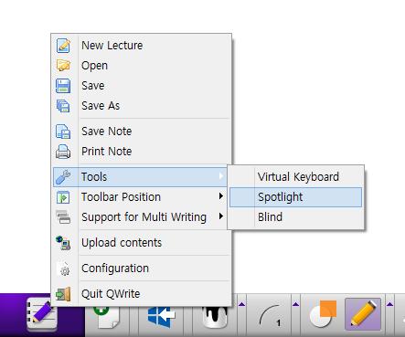Select the yellow pencil tool in toolbar

363,314
